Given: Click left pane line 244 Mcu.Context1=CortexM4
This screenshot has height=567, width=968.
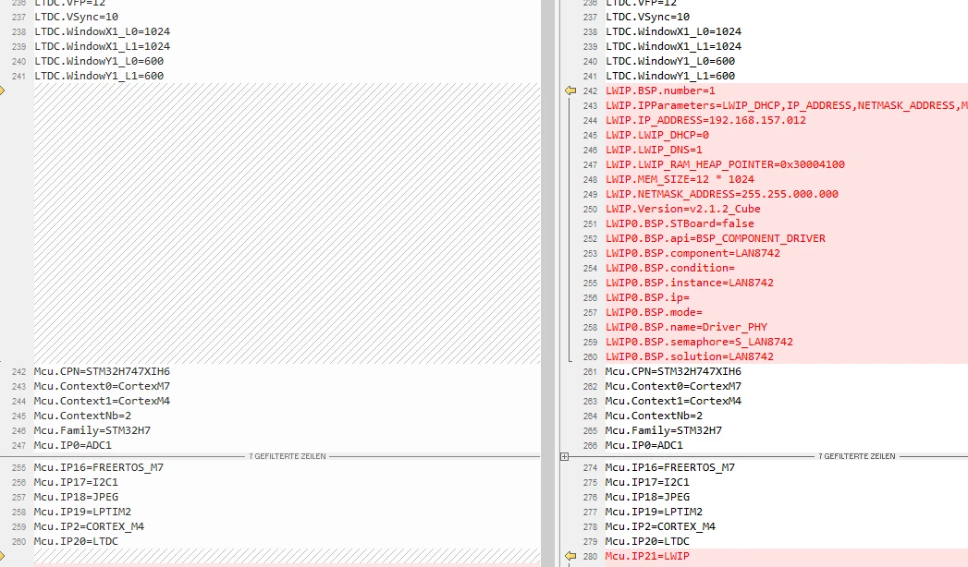Looking at the screenshot, I should [x=102, y=401].
